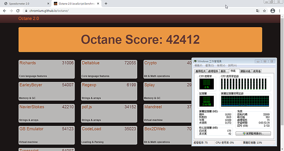Image resolution: width=284 pixels, height=151 pixels.
Task: Click the Windows Task Manager title icon
Action: pyautogui.click(x=195, y=61)
